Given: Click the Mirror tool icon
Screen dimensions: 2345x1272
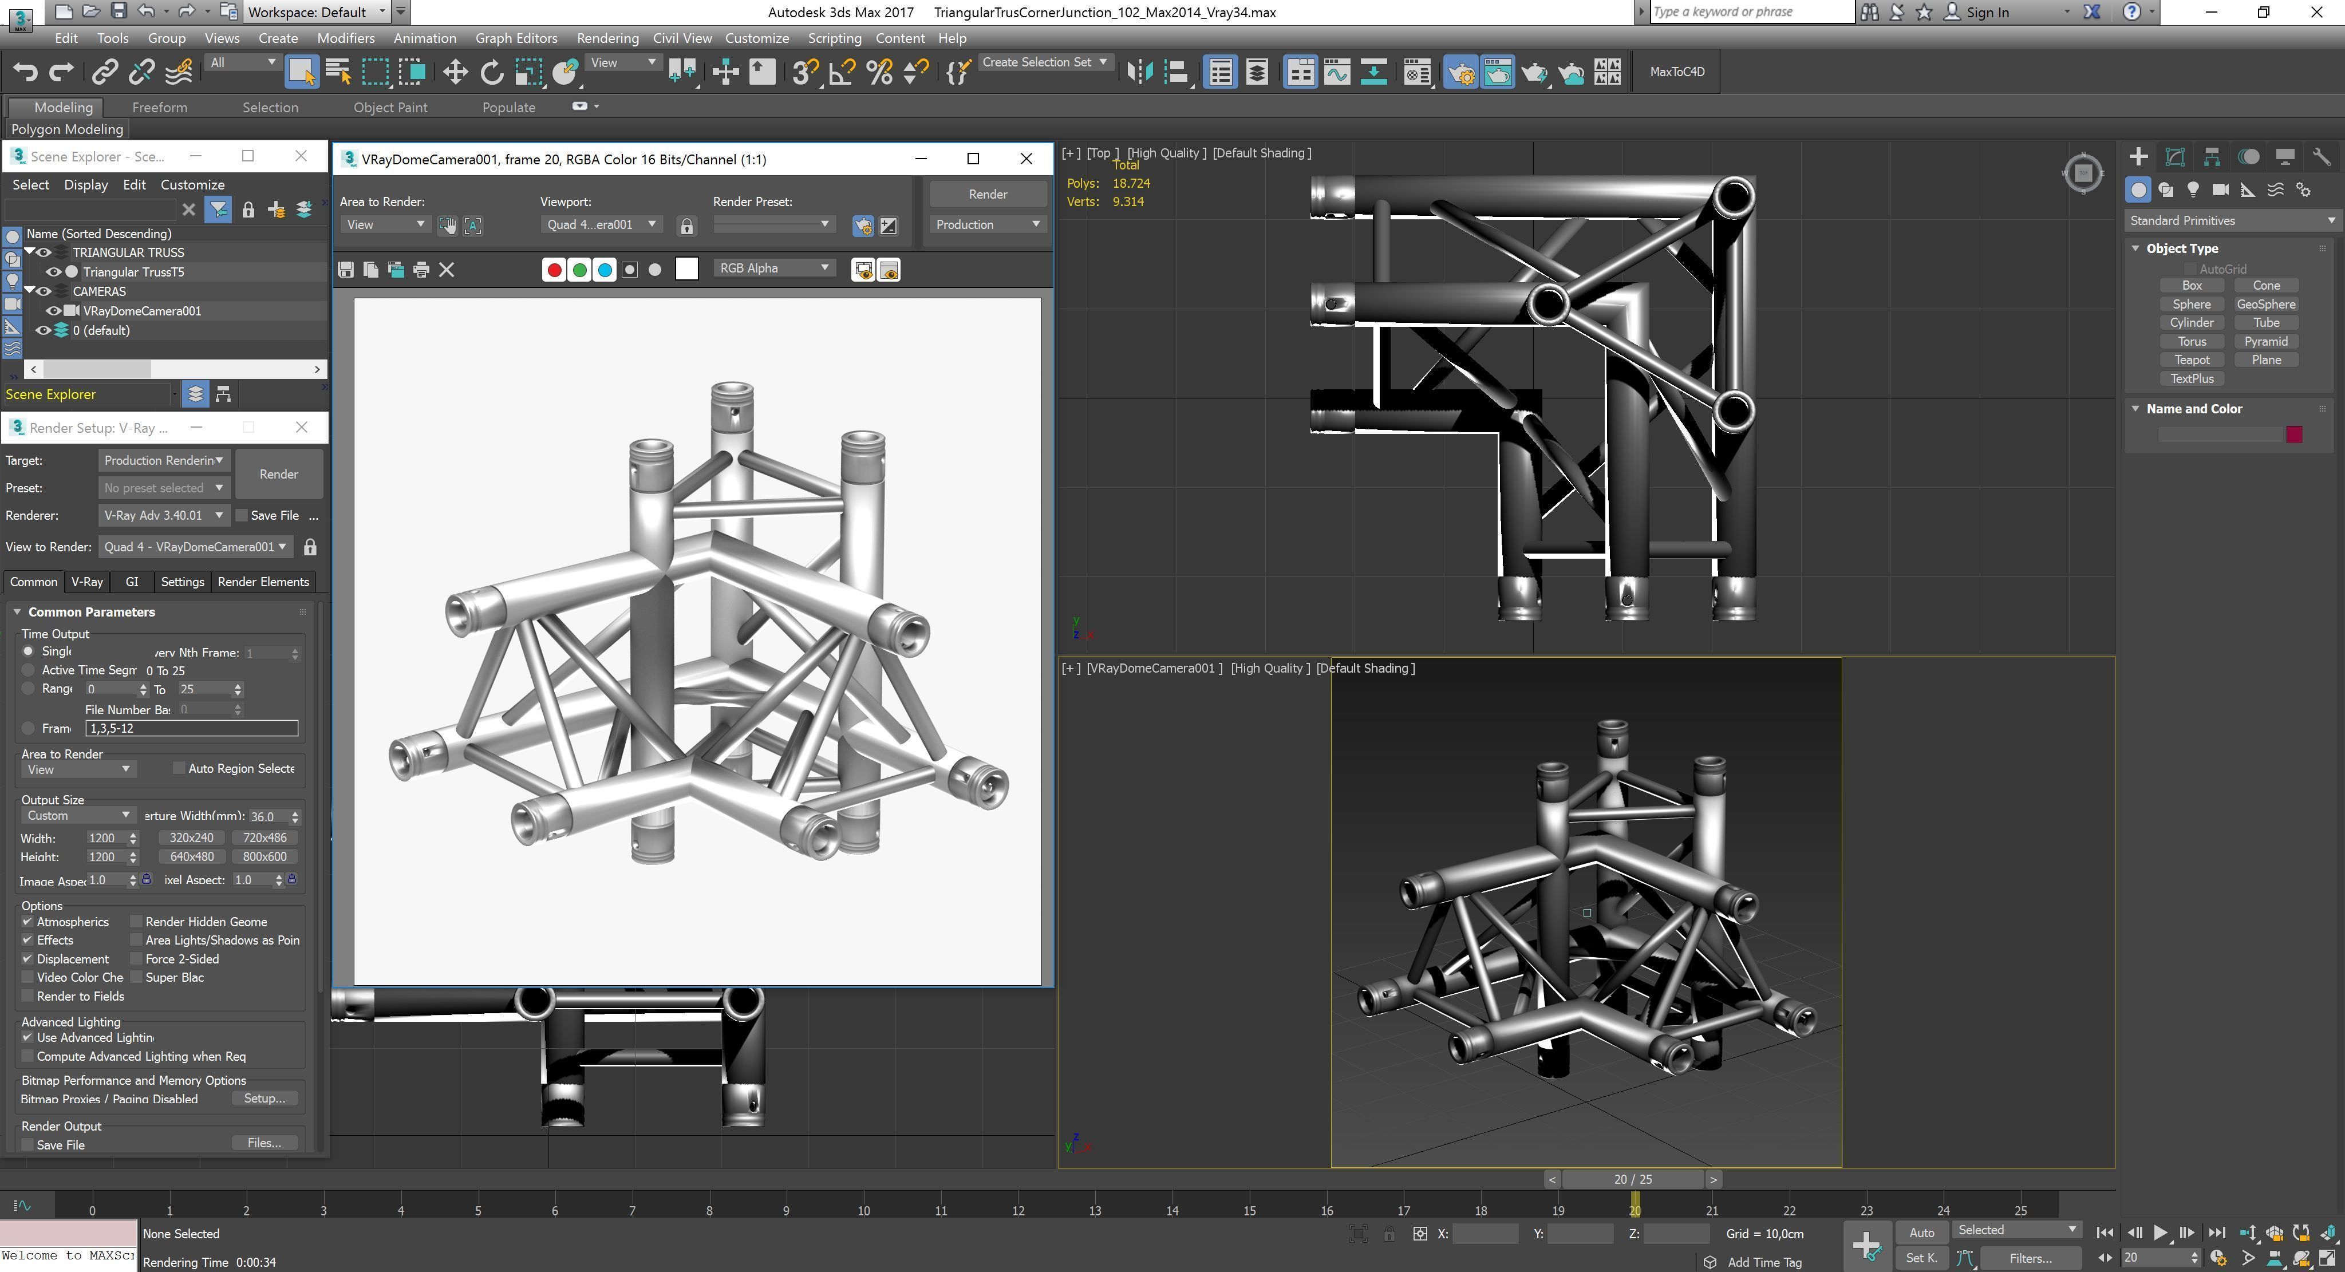Looking at the screenshot, I should [x=1140, y=72].
